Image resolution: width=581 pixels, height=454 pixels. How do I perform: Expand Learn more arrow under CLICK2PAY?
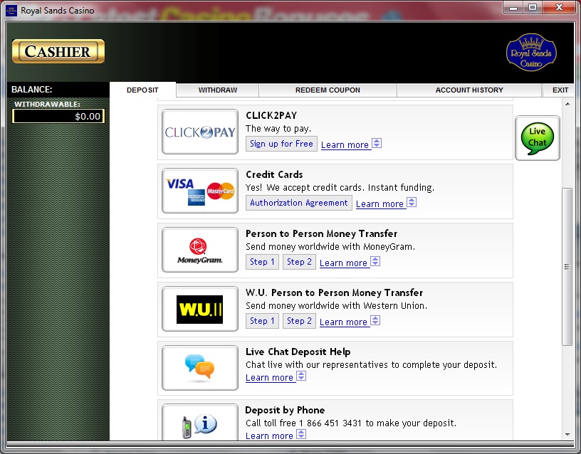[x=377, y=144]
